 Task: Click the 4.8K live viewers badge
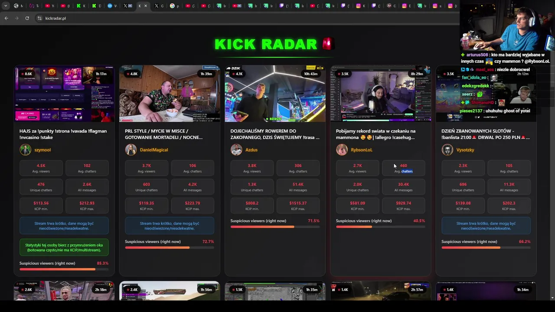[x=131, y=74]
